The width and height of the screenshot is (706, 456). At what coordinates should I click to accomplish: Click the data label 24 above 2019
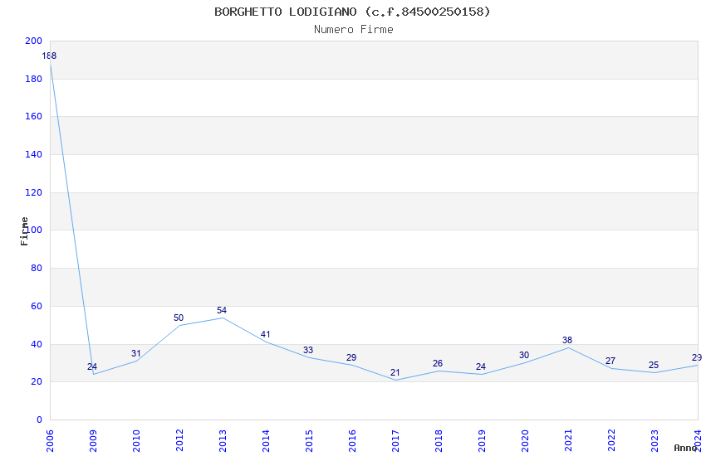pos(481,367)
